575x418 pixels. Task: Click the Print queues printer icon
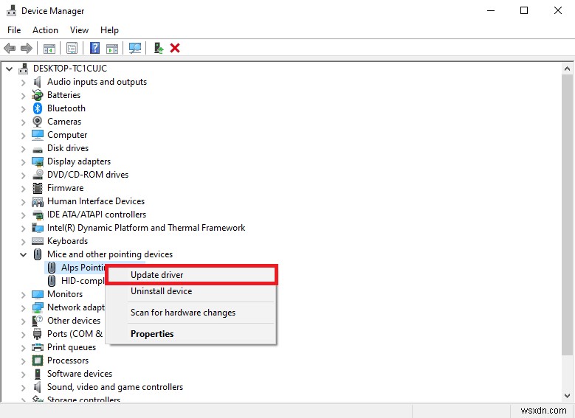[x=38, y=347]
